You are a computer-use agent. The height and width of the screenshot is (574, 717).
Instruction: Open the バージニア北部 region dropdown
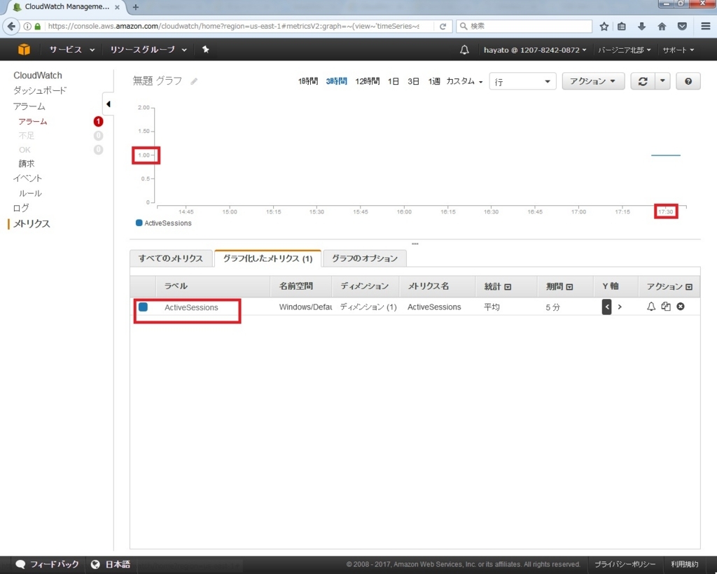click(x=624, y=50)
